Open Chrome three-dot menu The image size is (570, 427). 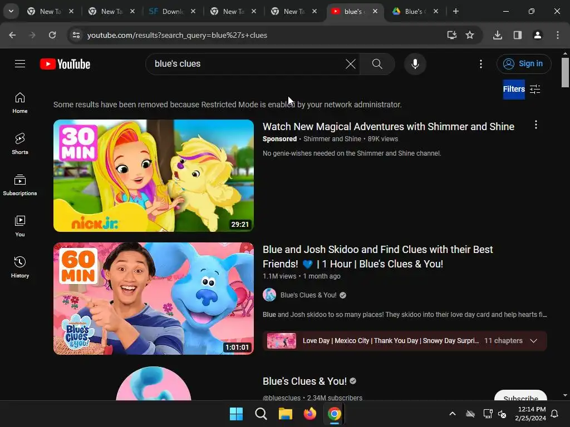(x=557, y=35)
